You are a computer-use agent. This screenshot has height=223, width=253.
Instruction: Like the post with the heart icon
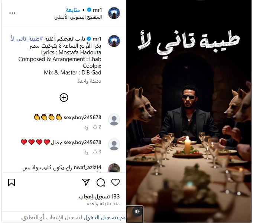tap(116, 182)
